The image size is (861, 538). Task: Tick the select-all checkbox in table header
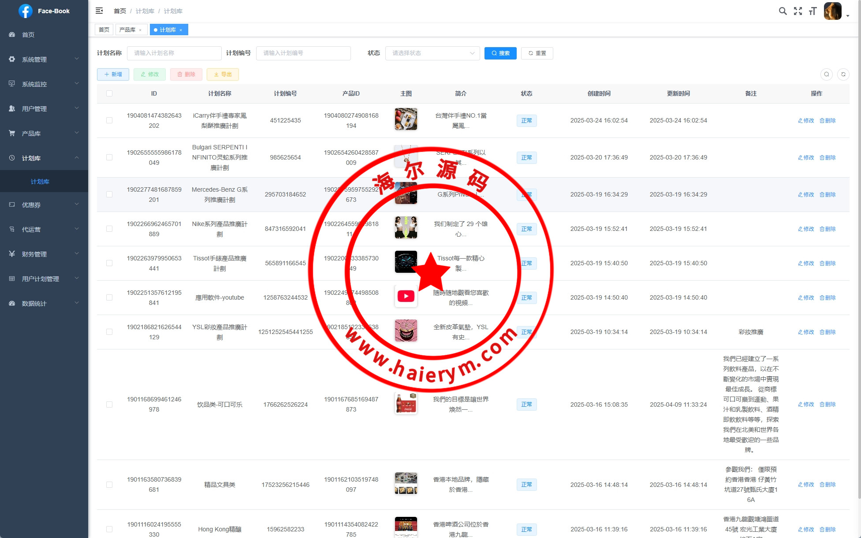[x=109, y=93]
